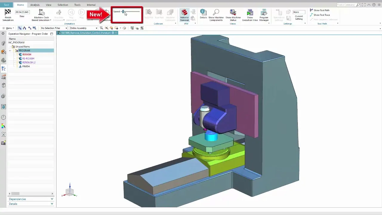Screen dimensions: 382x215
Task: Toggle Show Tool Path
Action: tap(320, 10)
